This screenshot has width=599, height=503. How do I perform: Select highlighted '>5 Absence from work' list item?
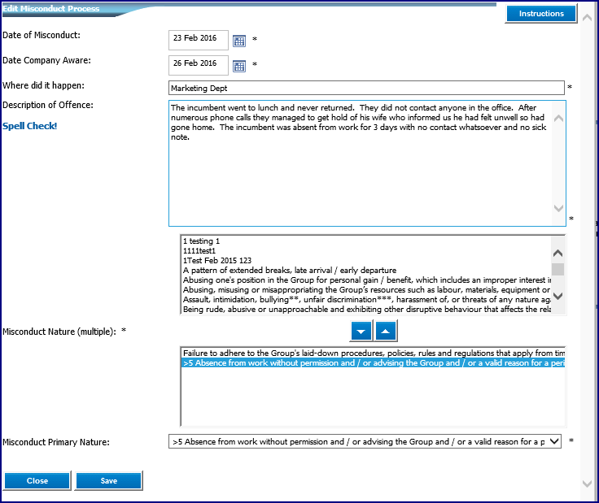[374, 363]
